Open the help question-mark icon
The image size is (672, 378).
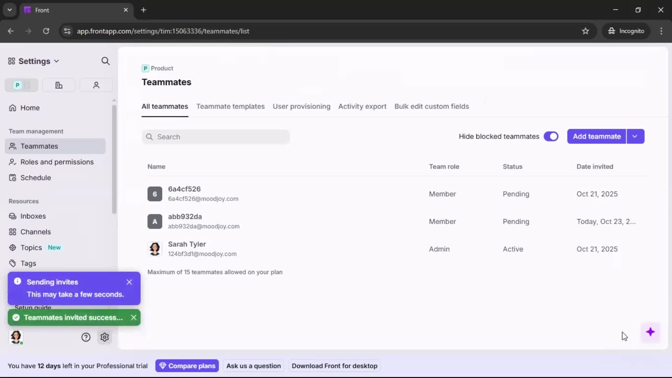click(x=86, y=337)
